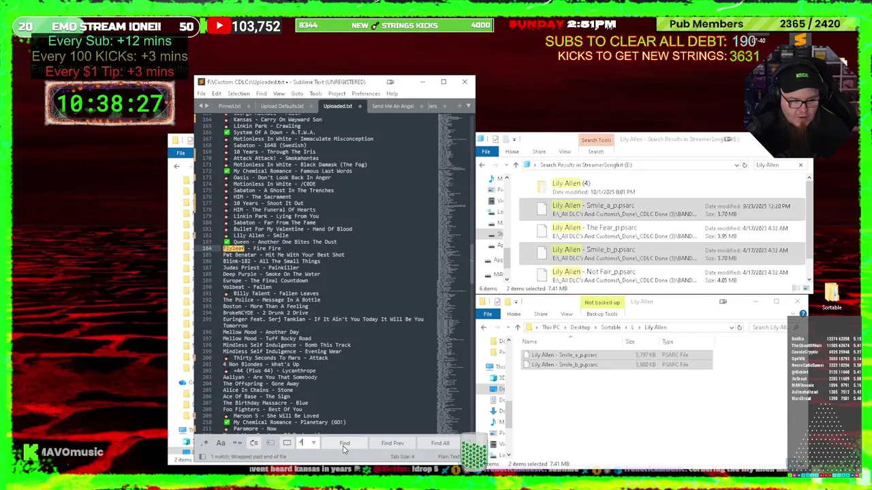Open Sublime Text Project menu
This screenshot has height=490, width=872.
pyautogui.click(x=337, y=94)
